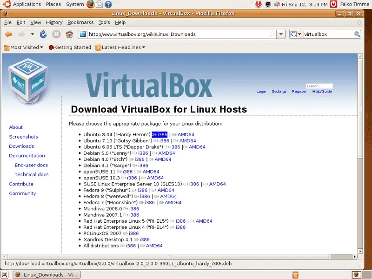The width and height of the screenshot is (372, 279).
Task: Download openSUSE 11 AMD64 package
Action: (148, 172)
